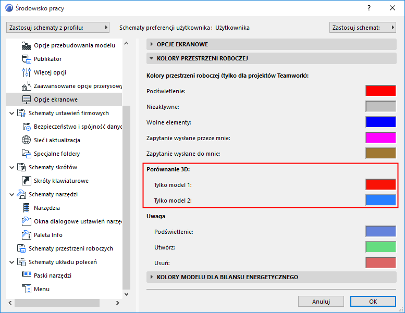Viewport: 405px width, 313px height.
Task: Click the Zaawansowane opcje przerysowywania icon
Action: pos(27,86)
